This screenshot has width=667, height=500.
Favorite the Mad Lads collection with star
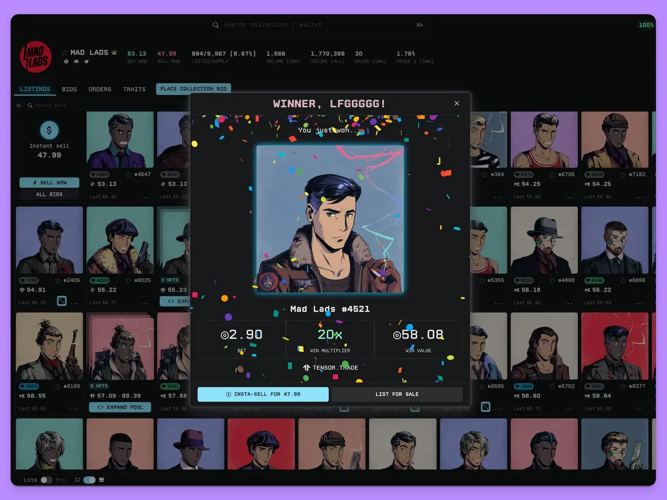(x=65, y=53)
